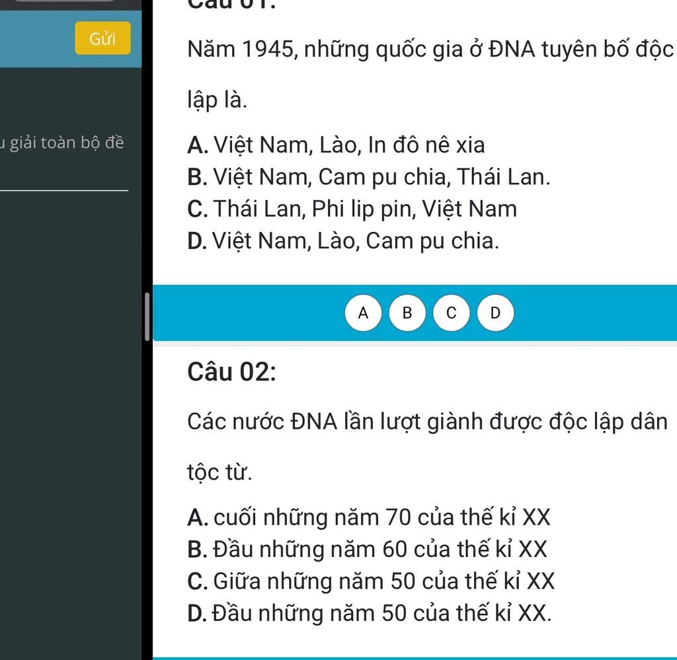This screenshot has height=660, width=677.
Task: Click the partially visible 'Câu 01' heading
Action: pyautogui.click(x=231, y=4)
